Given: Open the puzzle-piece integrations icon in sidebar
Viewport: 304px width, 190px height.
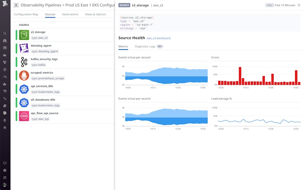Looking at the screenshot, I should [x=5, y=84].
